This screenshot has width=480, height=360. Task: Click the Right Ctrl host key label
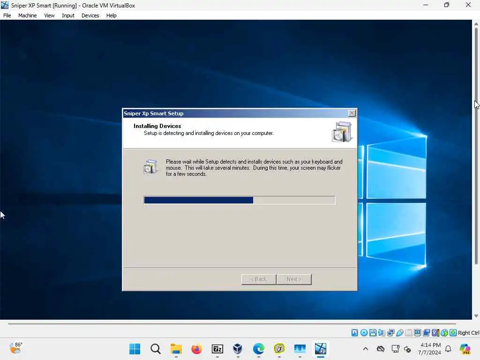click(469, 333)
